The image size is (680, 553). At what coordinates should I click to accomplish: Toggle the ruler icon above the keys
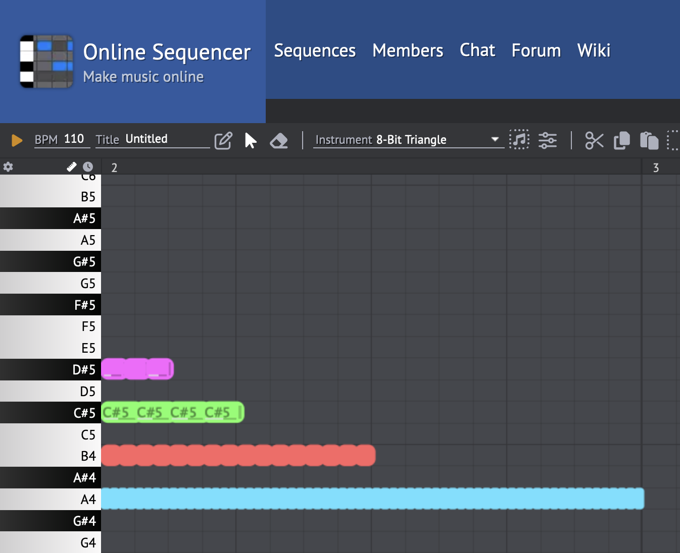coord(72,167)
